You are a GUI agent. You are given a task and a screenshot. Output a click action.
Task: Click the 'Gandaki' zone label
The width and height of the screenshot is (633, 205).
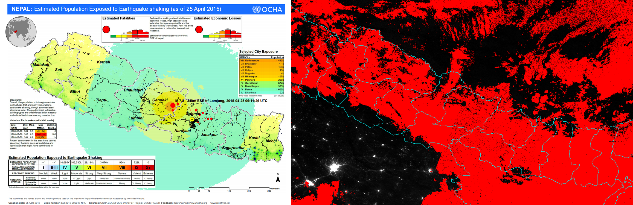(x=160, y=100)
